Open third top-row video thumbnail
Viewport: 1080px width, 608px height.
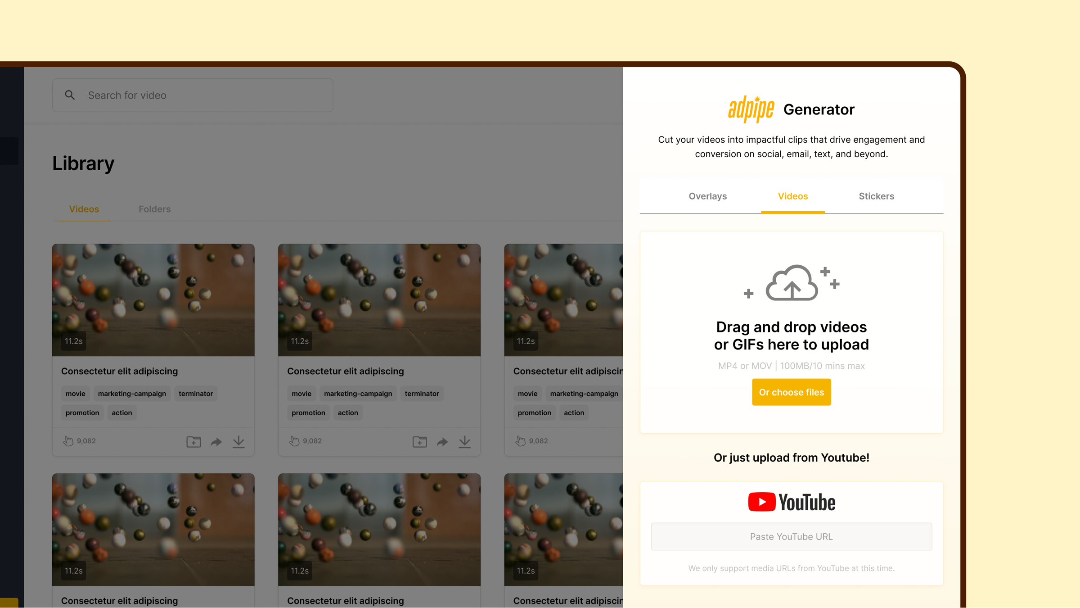[x=563, y=300]
